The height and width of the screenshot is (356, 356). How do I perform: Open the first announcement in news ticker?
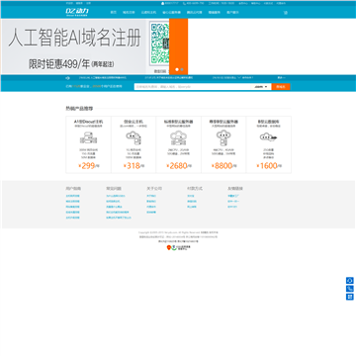103,78
